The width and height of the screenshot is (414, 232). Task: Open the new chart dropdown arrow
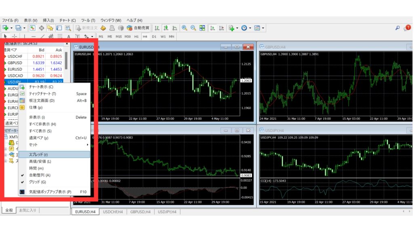11,28
